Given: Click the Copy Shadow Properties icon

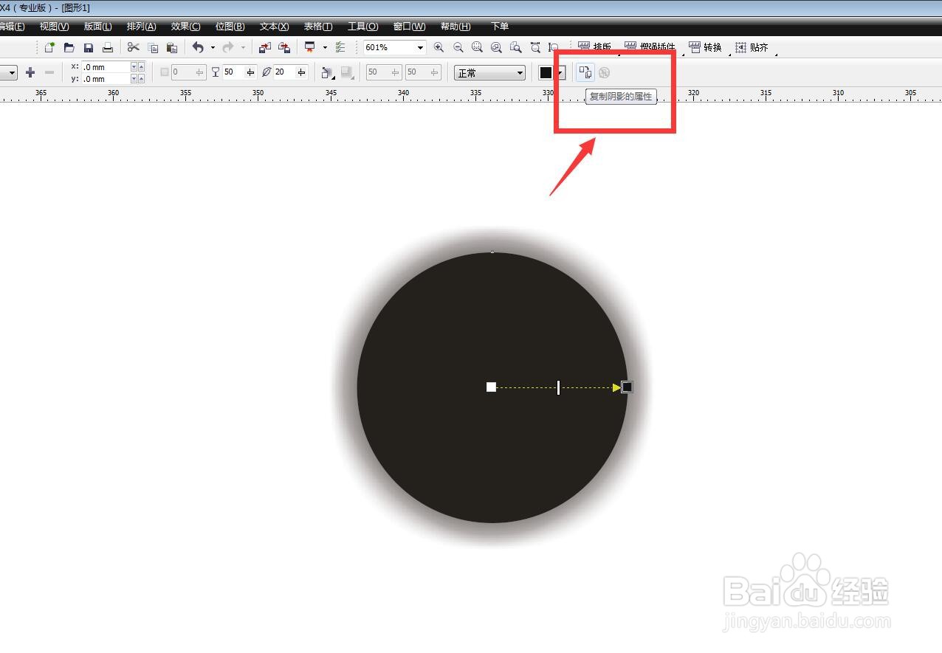Looking at the screenshot, I should tap(585, 72).
